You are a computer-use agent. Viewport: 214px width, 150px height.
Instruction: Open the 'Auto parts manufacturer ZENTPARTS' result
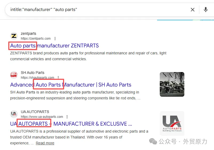coord(54,46)
